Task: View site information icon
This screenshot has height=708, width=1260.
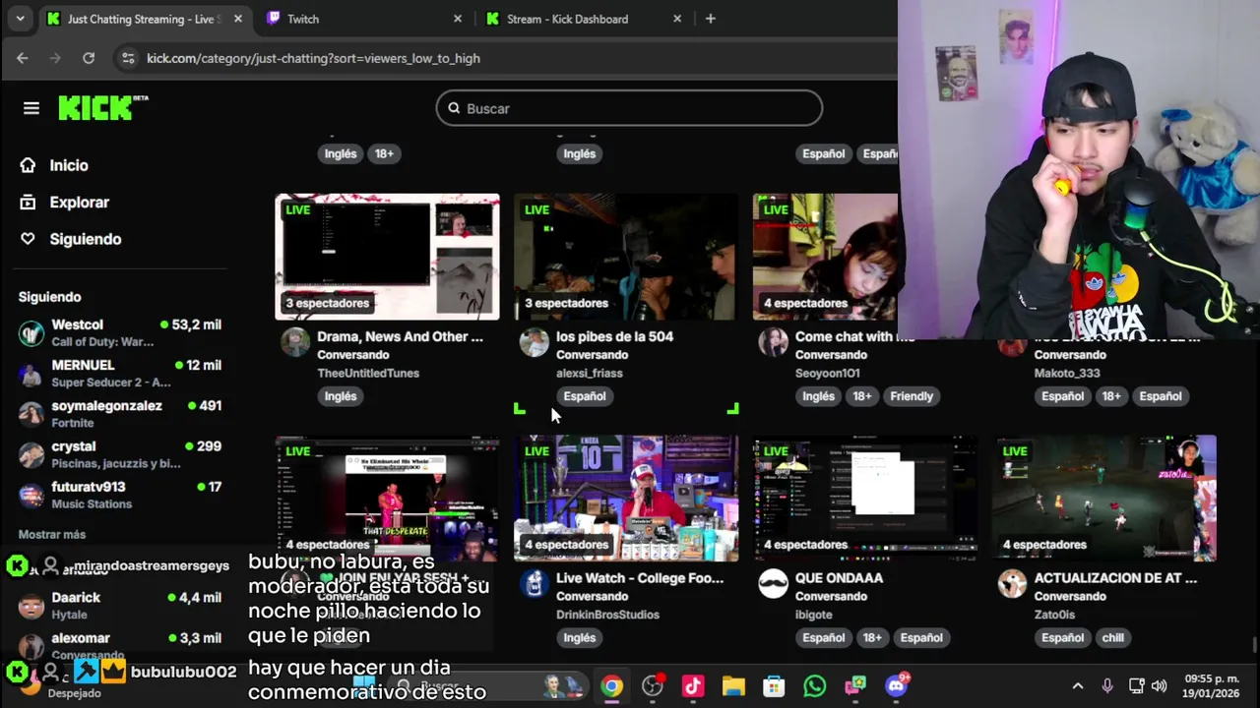Action: (128, 58)
